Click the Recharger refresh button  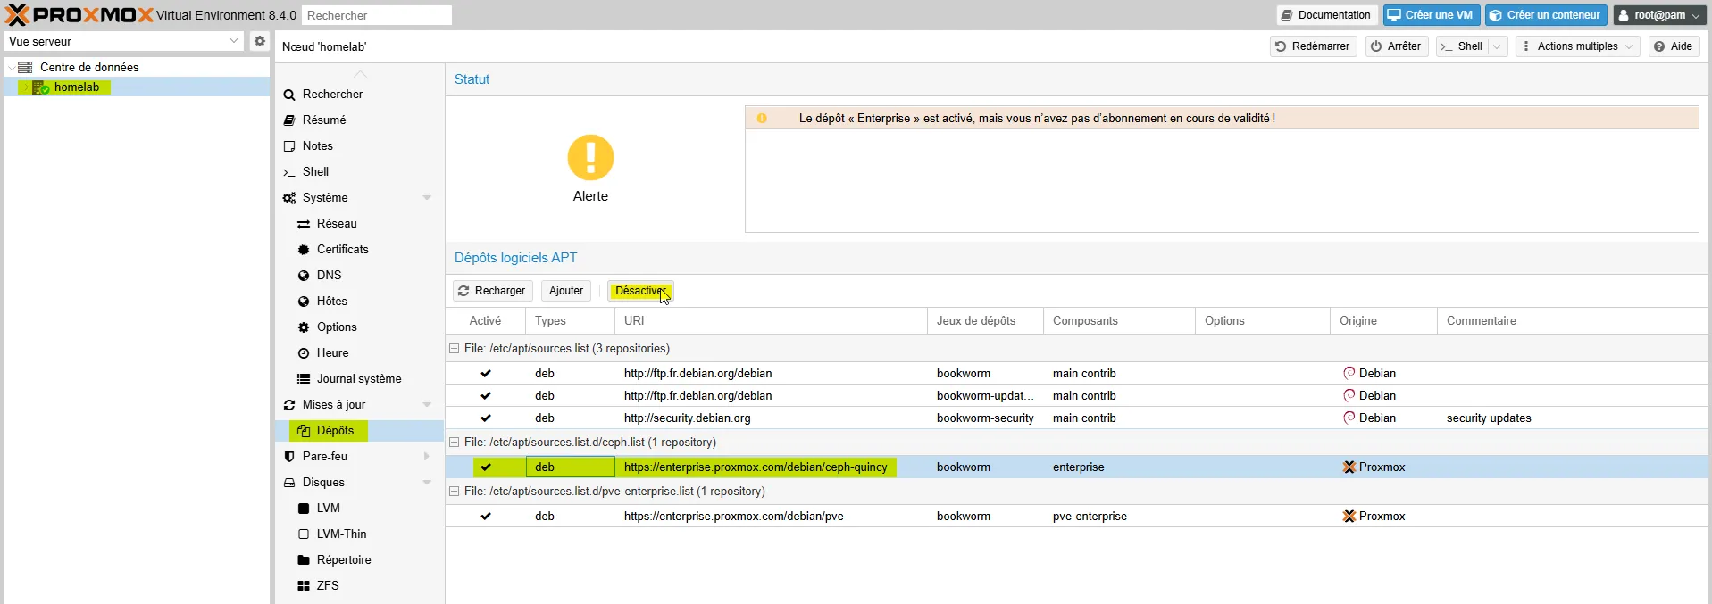click(x=492, y=291)
